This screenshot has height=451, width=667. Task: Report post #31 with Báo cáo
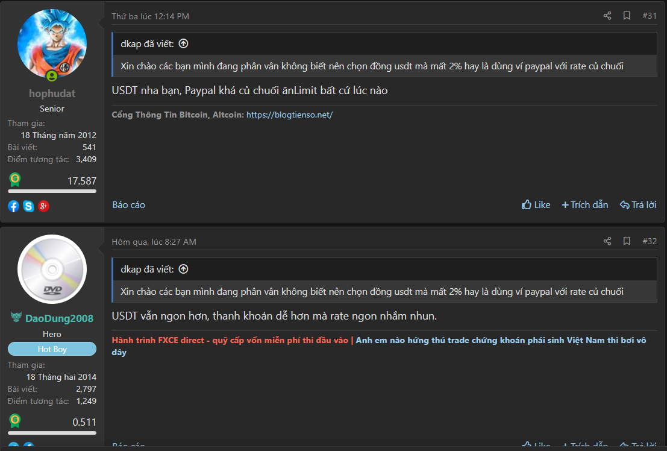pos(129,205)
